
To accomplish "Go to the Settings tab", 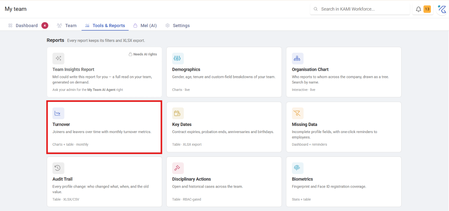I will (178, 26).
